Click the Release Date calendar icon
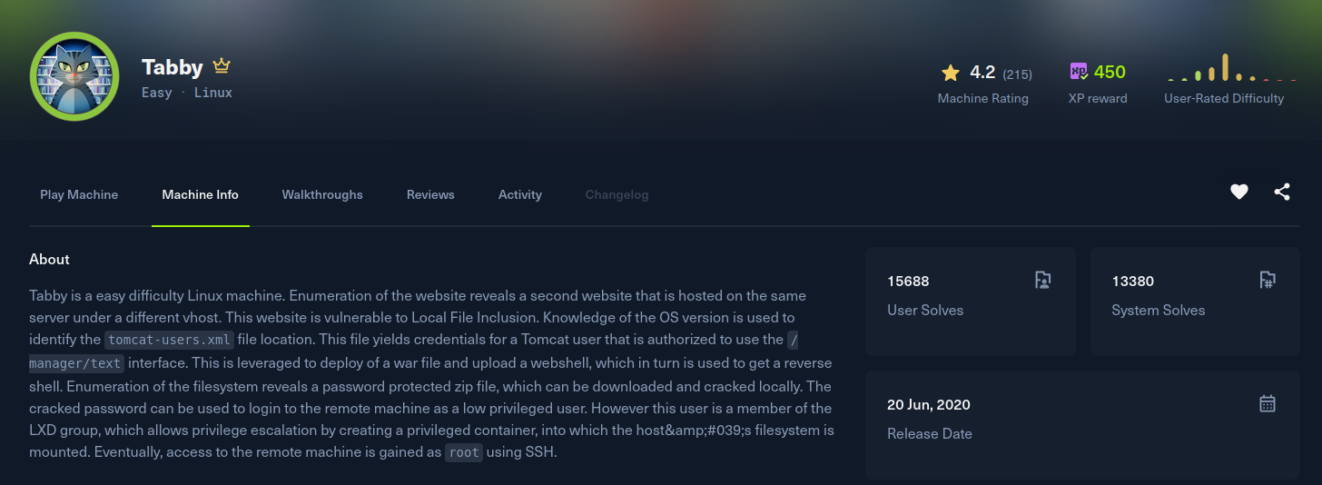1322x485 pixels. click(1268, 403)
